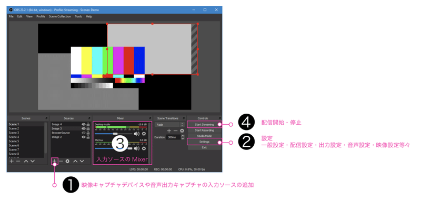Screen dimensions: 421x211
Task: Open the Profile menu
Action: coord(41,16)
